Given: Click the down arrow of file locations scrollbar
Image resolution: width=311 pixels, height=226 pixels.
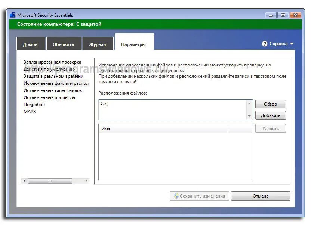Looking at the screenshot, I should [x=249, y=116].
